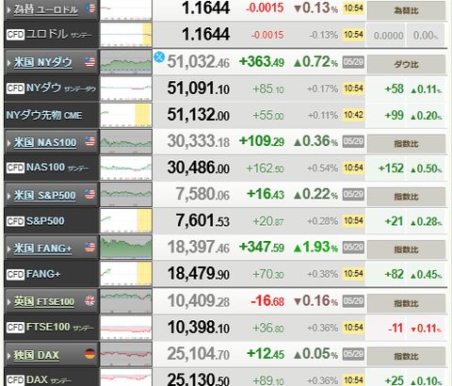Viewport: 452px width, 386px height.
Task: Open the CFD NAS100 サンデー mini chart
Action: coord(126,169)
